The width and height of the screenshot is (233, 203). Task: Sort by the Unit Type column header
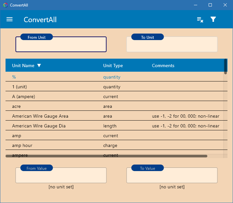point(113,65)
